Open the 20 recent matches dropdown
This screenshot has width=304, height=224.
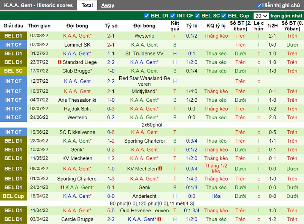point(261,16)
